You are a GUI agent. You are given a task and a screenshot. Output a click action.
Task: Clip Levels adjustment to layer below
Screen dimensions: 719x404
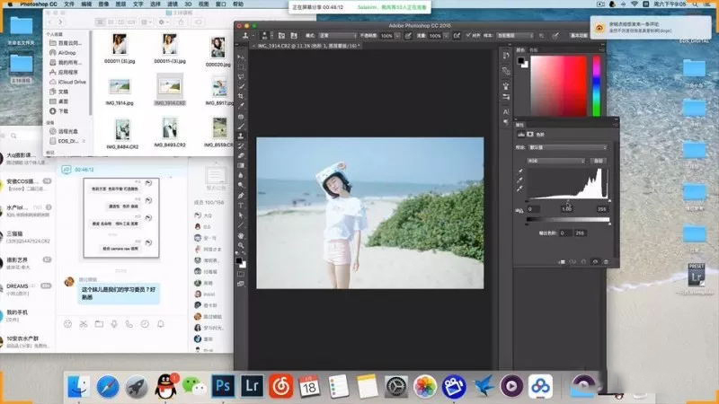pos(563,261)
